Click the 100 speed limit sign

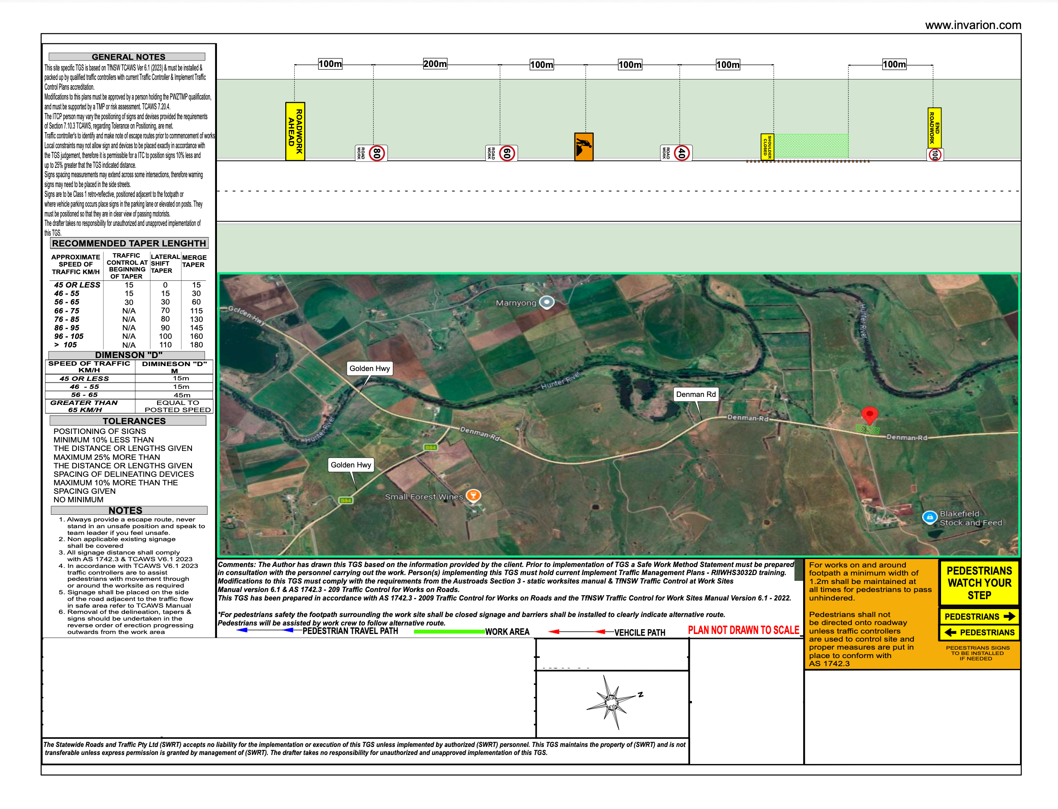pos(934,154)
